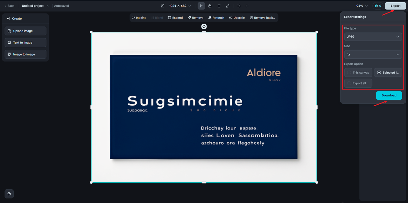Select the Remove tool

pyautogui.click(x=195, y=18)
